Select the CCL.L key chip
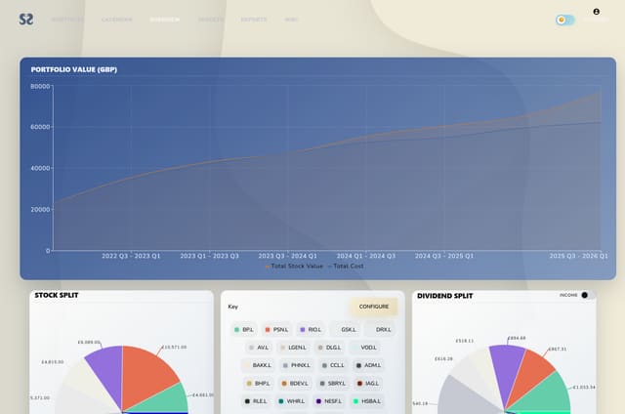 click(333, 365)
